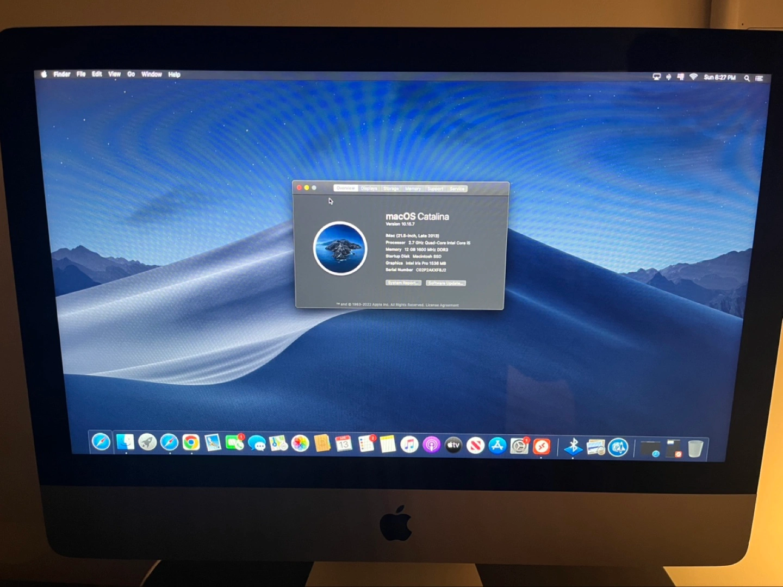The width and height of the screenshot is (783, 587).
Task: Open System Preferences from the dock
Action: click(519, 447)
